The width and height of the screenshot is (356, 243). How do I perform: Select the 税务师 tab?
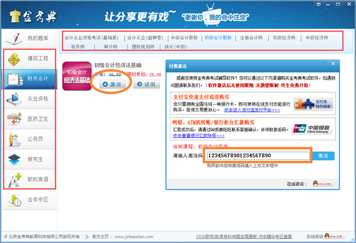(x=78, y=46)
